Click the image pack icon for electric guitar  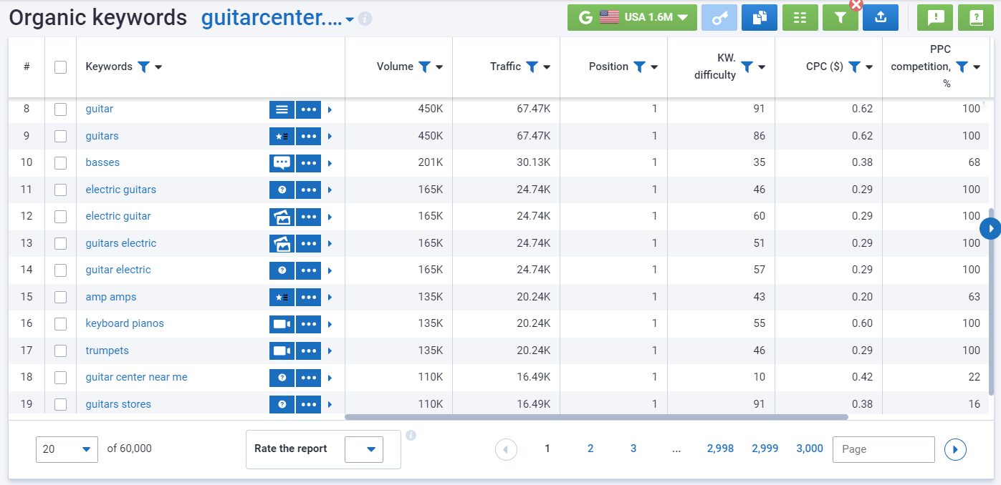282,216
